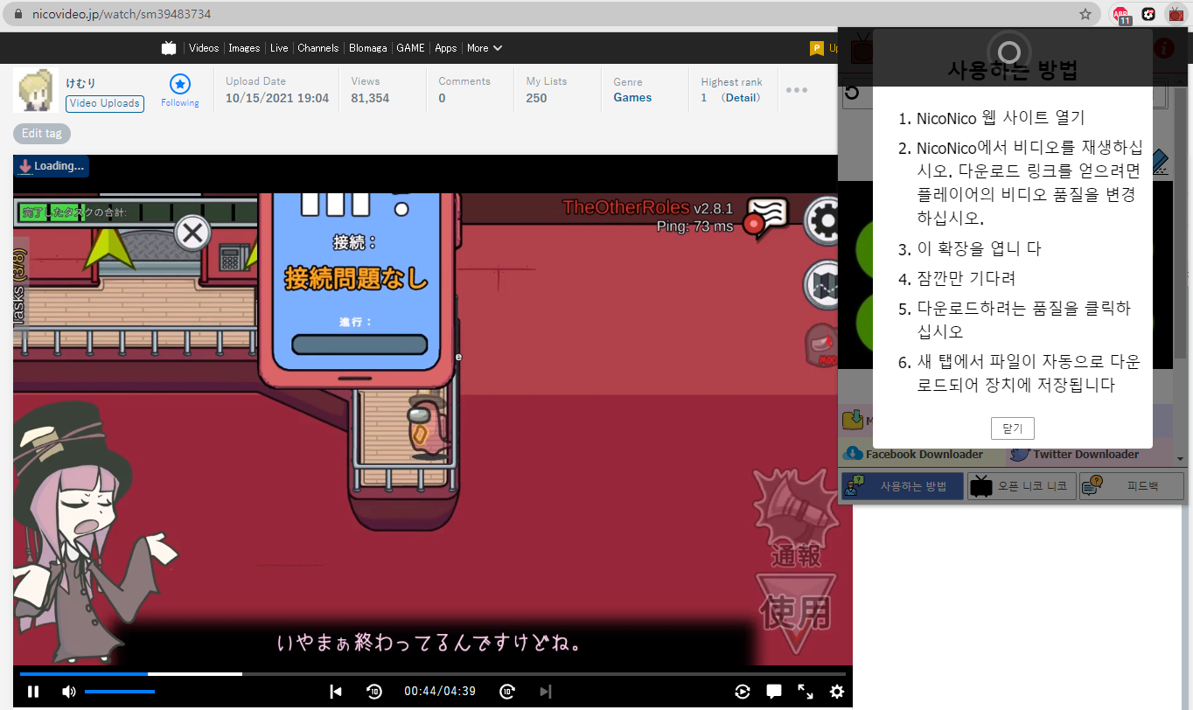Screen dimensions: 1193x710
Task: Click the in-game chat bubble icon
Action: [x=767, y=219]
